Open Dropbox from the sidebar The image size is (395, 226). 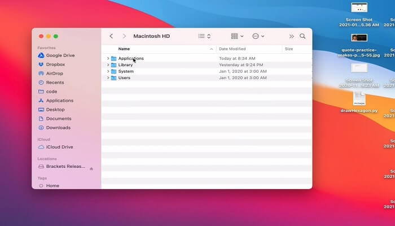(55, 64)
